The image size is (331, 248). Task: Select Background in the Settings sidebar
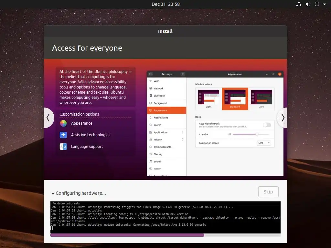[x=166, y=103]
